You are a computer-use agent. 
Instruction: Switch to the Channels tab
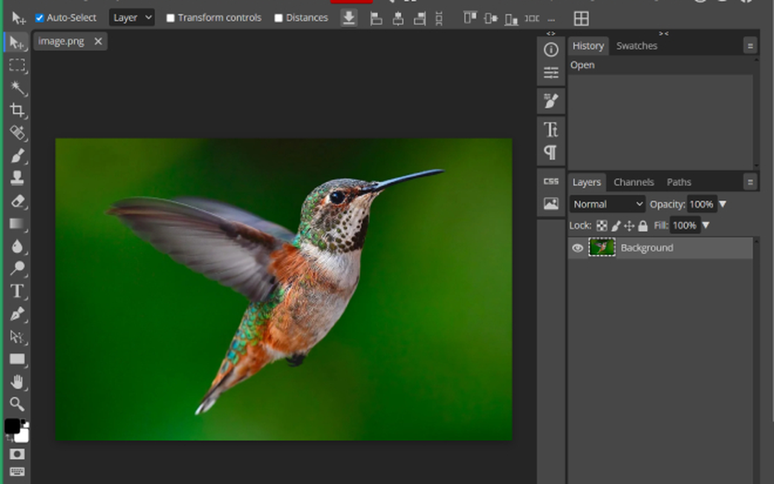click(634, 182)
